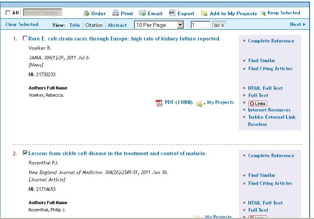Click the GO button
Image resolution: width=314 pixels, height=219 pixels.
219,25
